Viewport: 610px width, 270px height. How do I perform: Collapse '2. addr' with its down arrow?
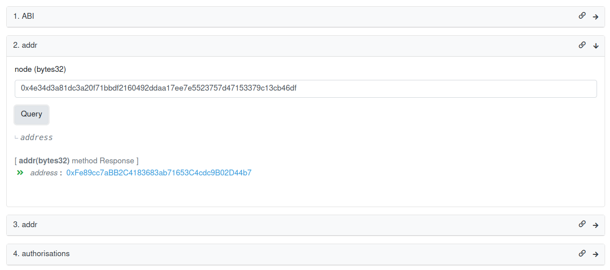pyautogui.click(x=595, y=46)
